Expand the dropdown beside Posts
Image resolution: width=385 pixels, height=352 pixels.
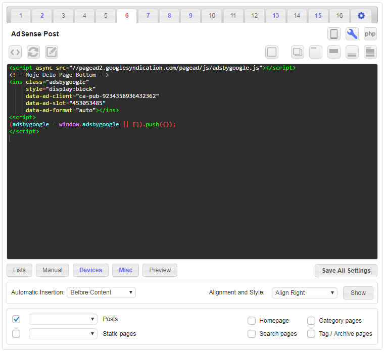click(63, 319)
